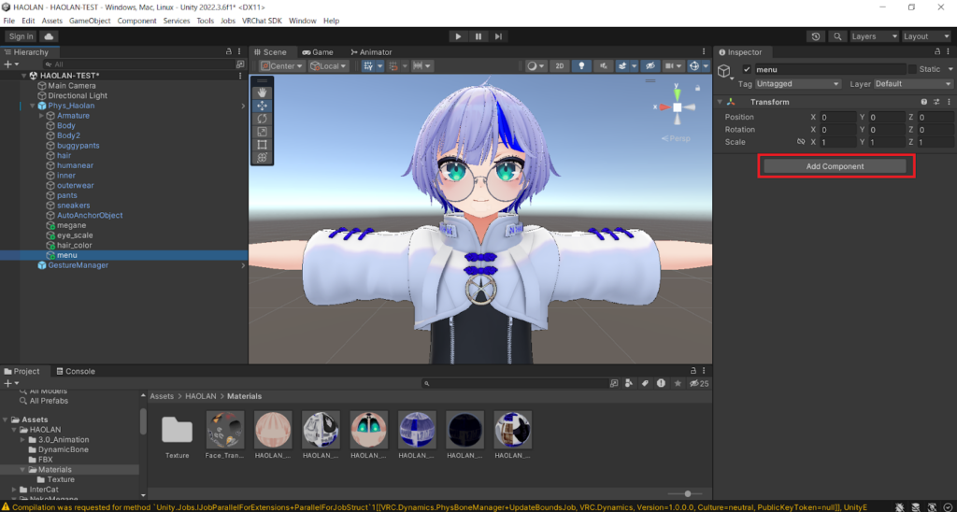
Task: Click the red X axis gizmo cone
Action: coord(664,107)
